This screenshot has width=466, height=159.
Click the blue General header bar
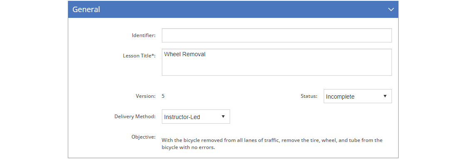[233, 10]
